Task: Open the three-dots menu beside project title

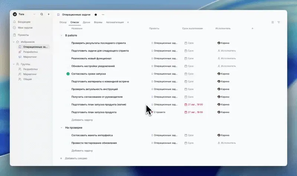Action: tap(103, 14)
